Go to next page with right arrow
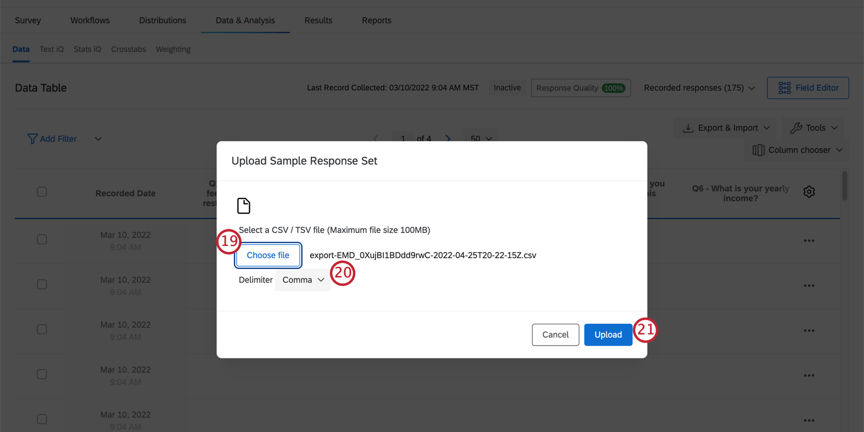This screenshot has height=432, width=864. click(x=448, y=138)
